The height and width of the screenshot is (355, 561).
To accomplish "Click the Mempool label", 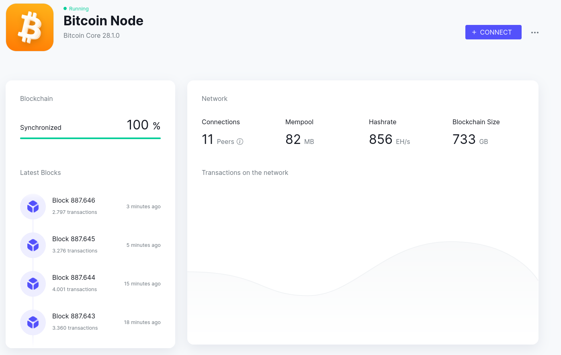I will pos(299,122).
